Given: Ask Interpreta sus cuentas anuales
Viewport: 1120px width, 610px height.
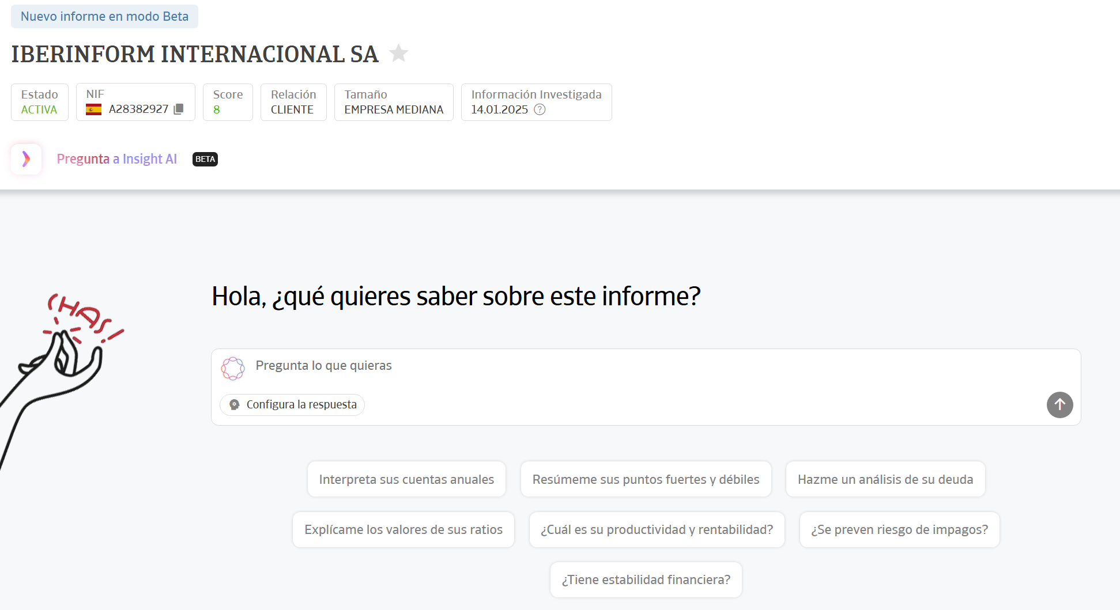Looking at the screenshot, I should click(x=406, y=479).
